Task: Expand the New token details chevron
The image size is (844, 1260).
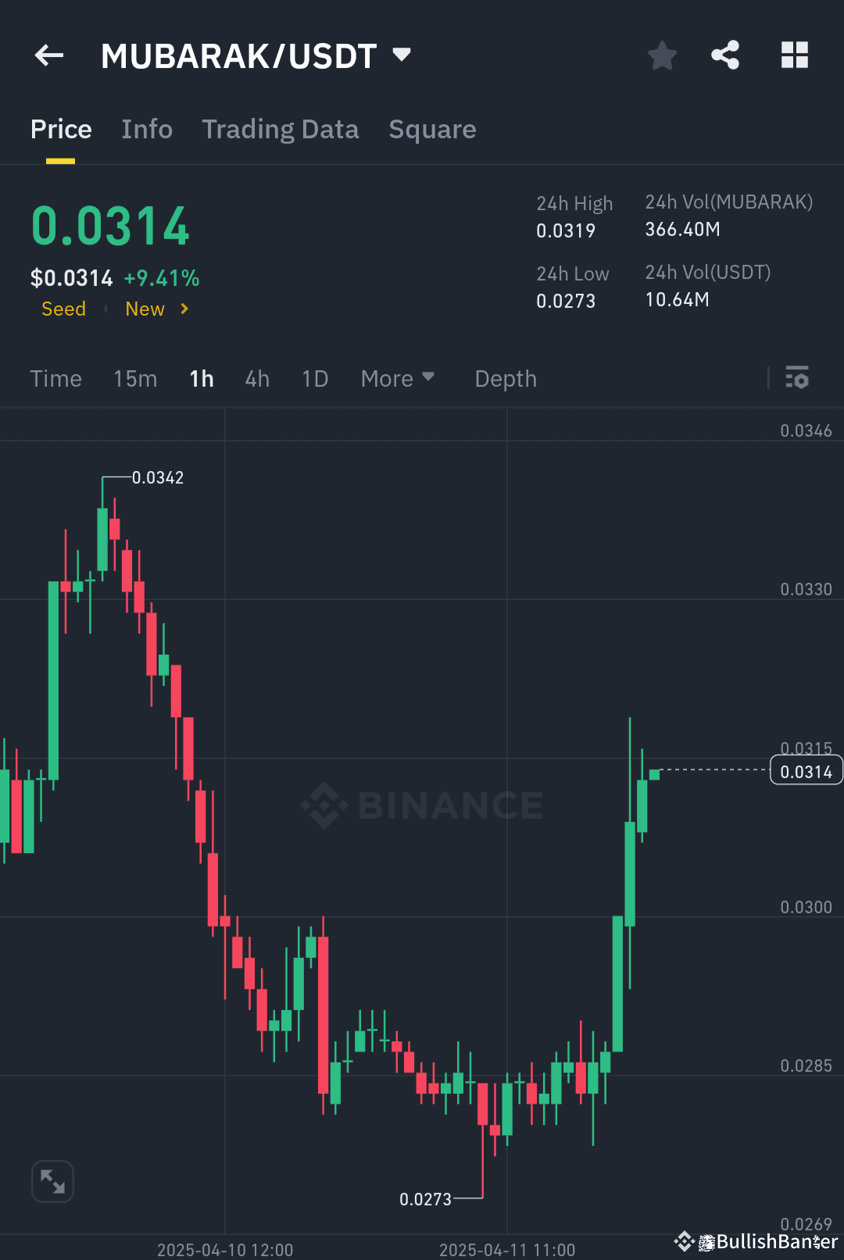Action: [x=184, y=309]
